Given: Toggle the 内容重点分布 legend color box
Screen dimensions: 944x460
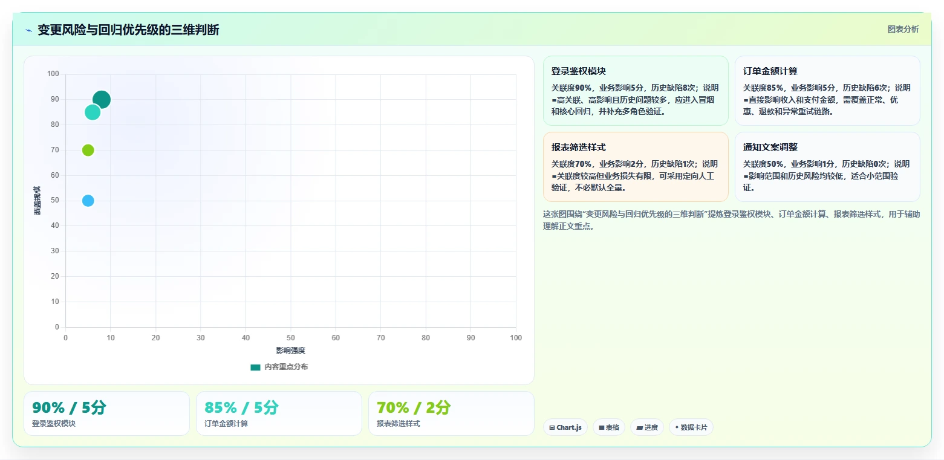Looking at the screenshot, I should (x=255, y=367).
